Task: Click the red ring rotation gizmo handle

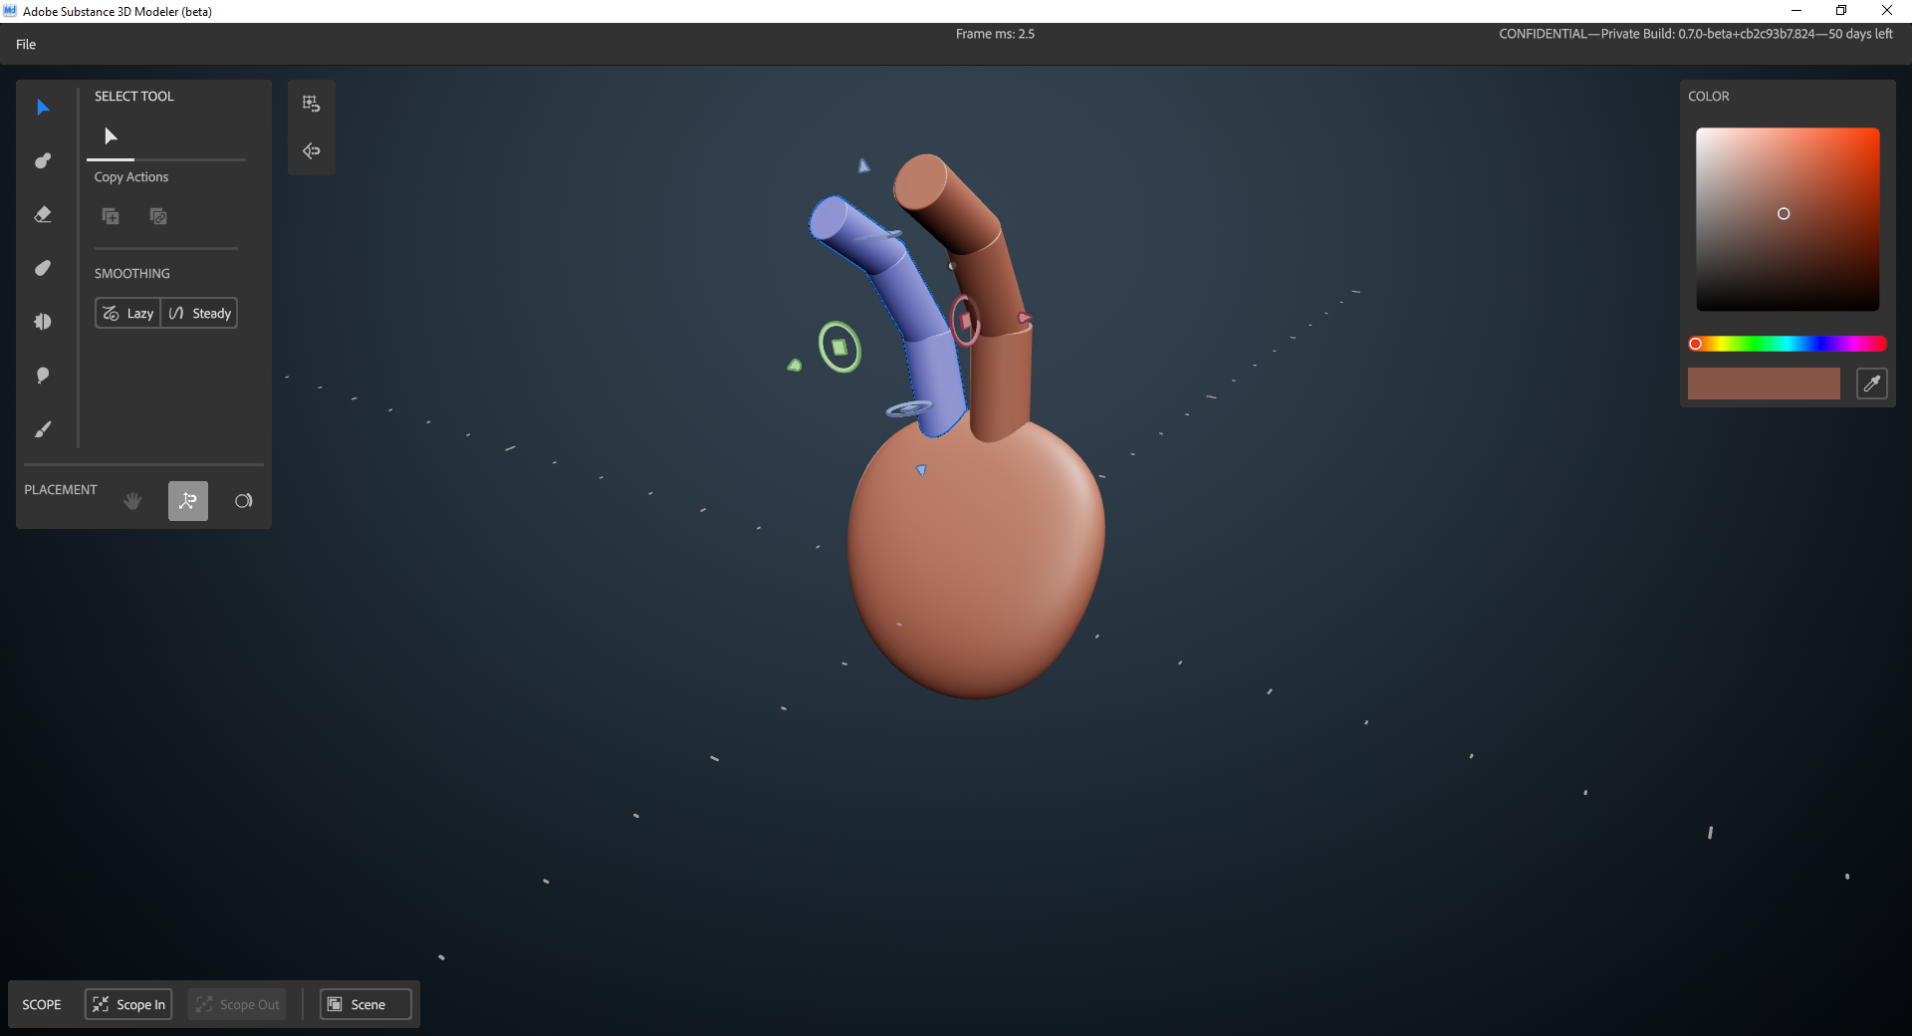Action: (965, 321)
